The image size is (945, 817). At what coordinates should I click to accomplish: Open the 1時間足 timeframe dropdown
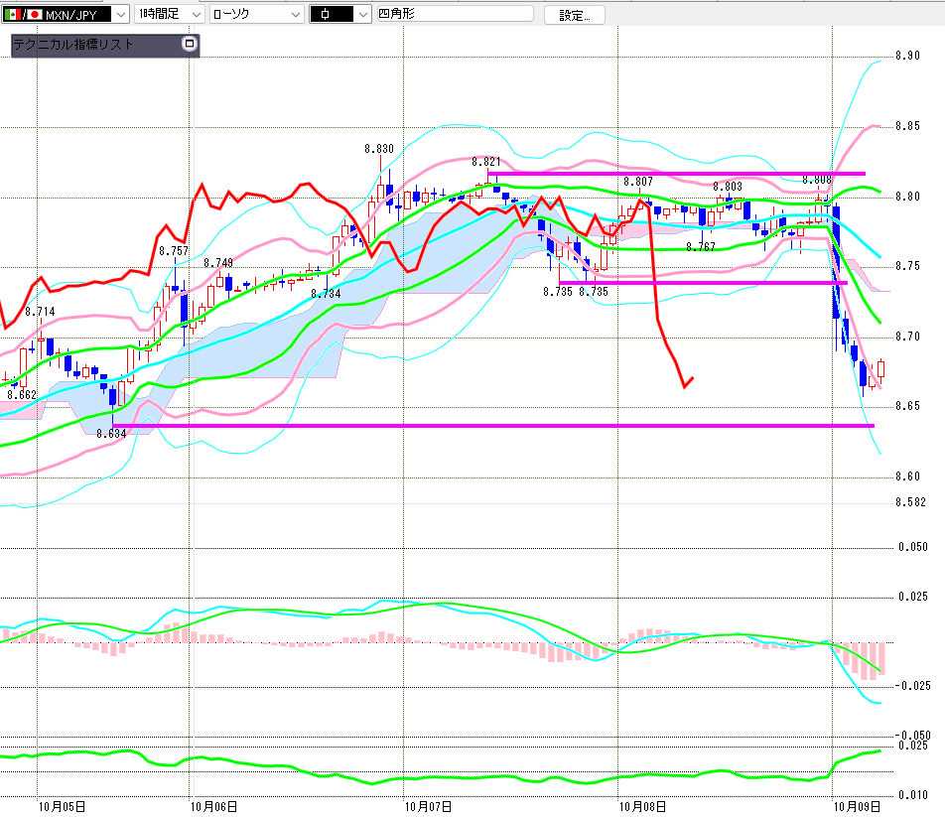tap(170, 14)
